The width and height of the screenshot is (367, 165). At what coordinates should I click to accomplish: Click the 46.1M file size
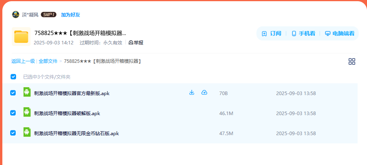[226, 114]
